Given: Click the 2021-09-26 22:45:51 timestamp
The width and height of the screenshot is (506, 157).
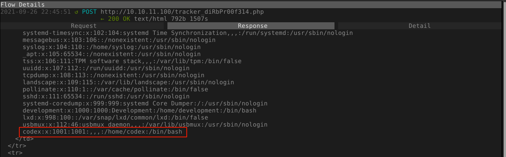Looking at the screenshot, I should pos(35,12).
